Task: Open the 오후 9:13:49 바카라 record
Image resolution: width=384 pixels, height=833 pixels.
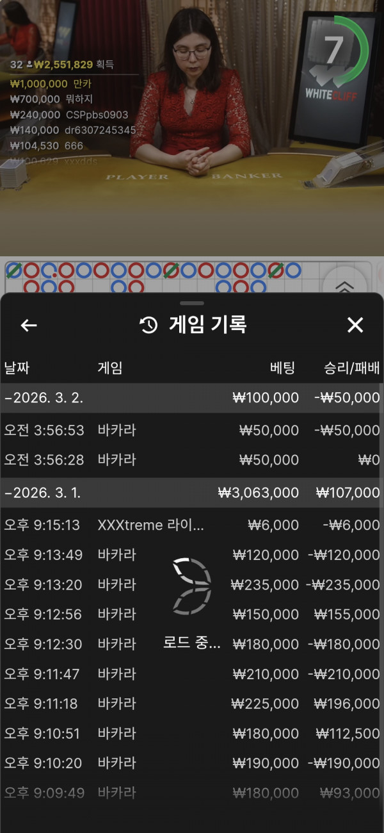Action: pyautogui.click(x=192, y=555)
